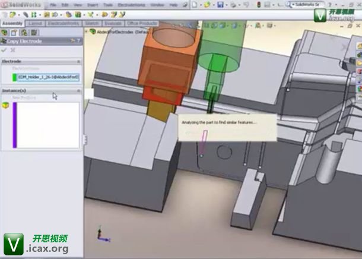Open the Tools menu
This screenshot has width=362, height=259.
108,5
